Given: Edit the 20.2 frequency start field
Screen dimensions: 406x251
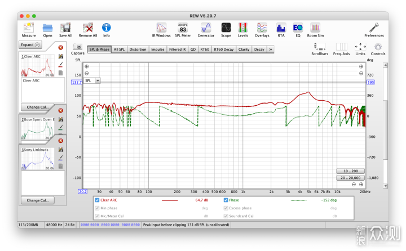Looking at the screenshot, I should click(x=82, y=191).
